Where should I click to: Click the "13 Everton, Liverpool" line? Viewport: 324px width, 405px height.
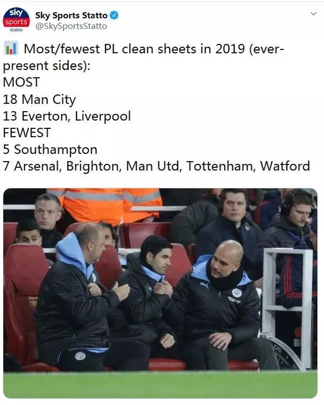(67, 116)
